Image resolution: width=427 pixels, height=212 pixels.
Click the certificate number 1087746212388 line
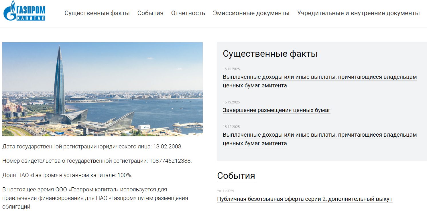click(x=97, y=161)
